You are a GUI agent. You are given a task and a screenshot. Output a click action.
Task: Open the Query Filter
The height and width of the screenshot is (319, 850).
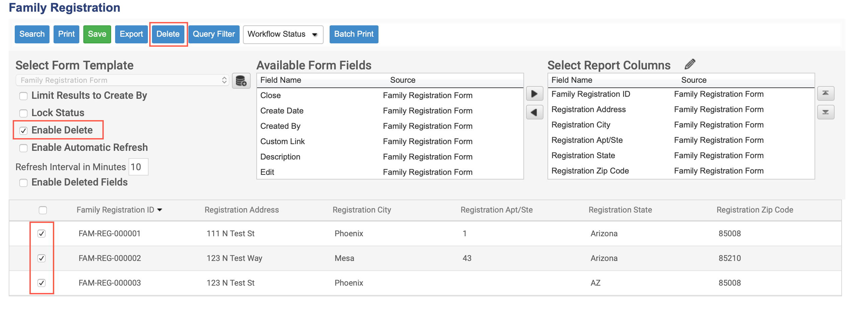(x=214, y=34)
